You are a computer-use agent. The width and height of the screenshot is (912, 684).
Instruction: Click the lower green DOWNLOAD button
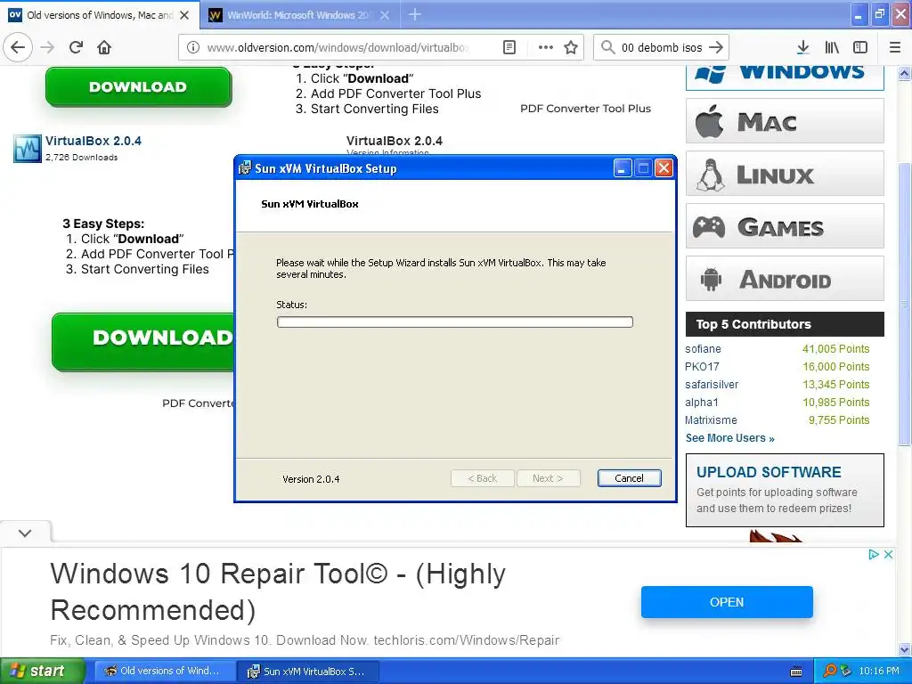[143, 341]
